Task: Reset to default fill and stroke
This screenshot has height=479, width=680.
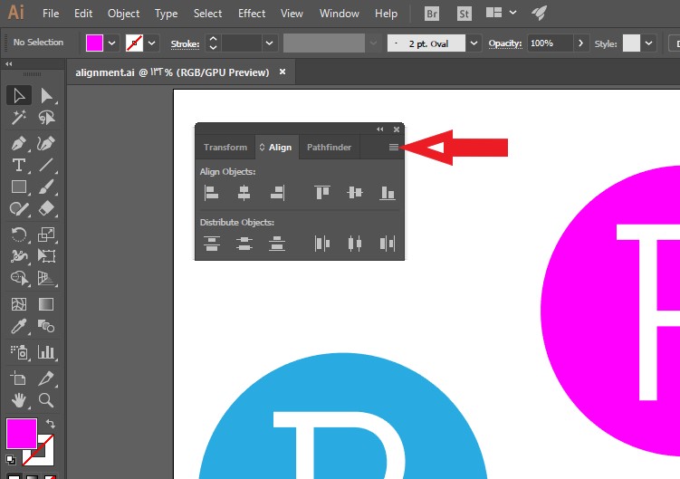Action: [10, 459]
